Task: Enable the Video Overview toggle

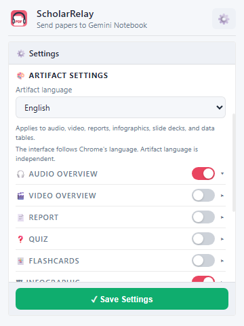Action: [x=203, y=196]
